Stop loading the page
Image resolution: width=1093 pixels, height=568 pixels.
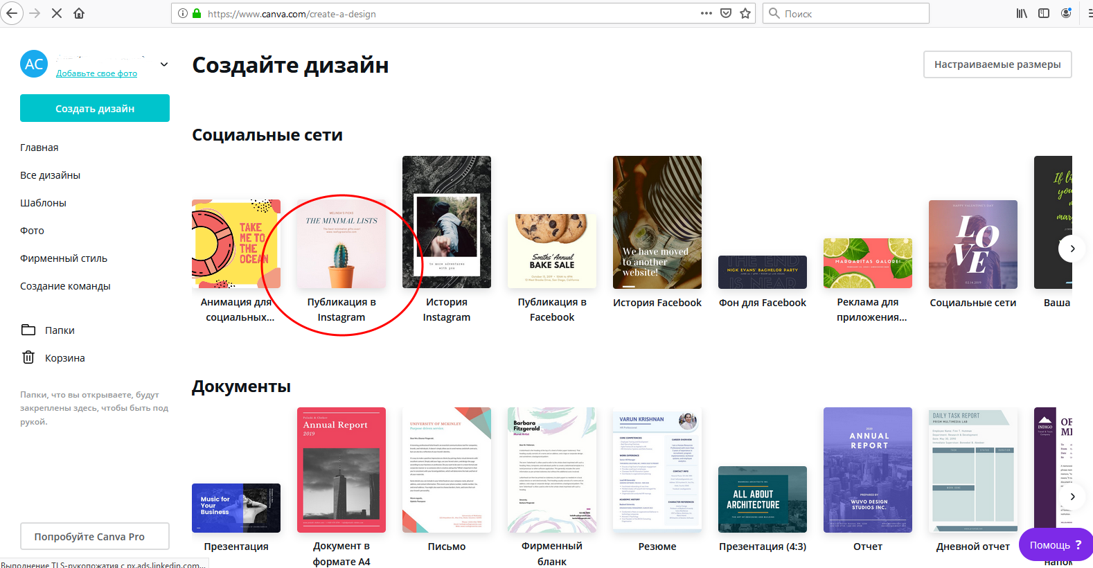(x=57, y=13)
